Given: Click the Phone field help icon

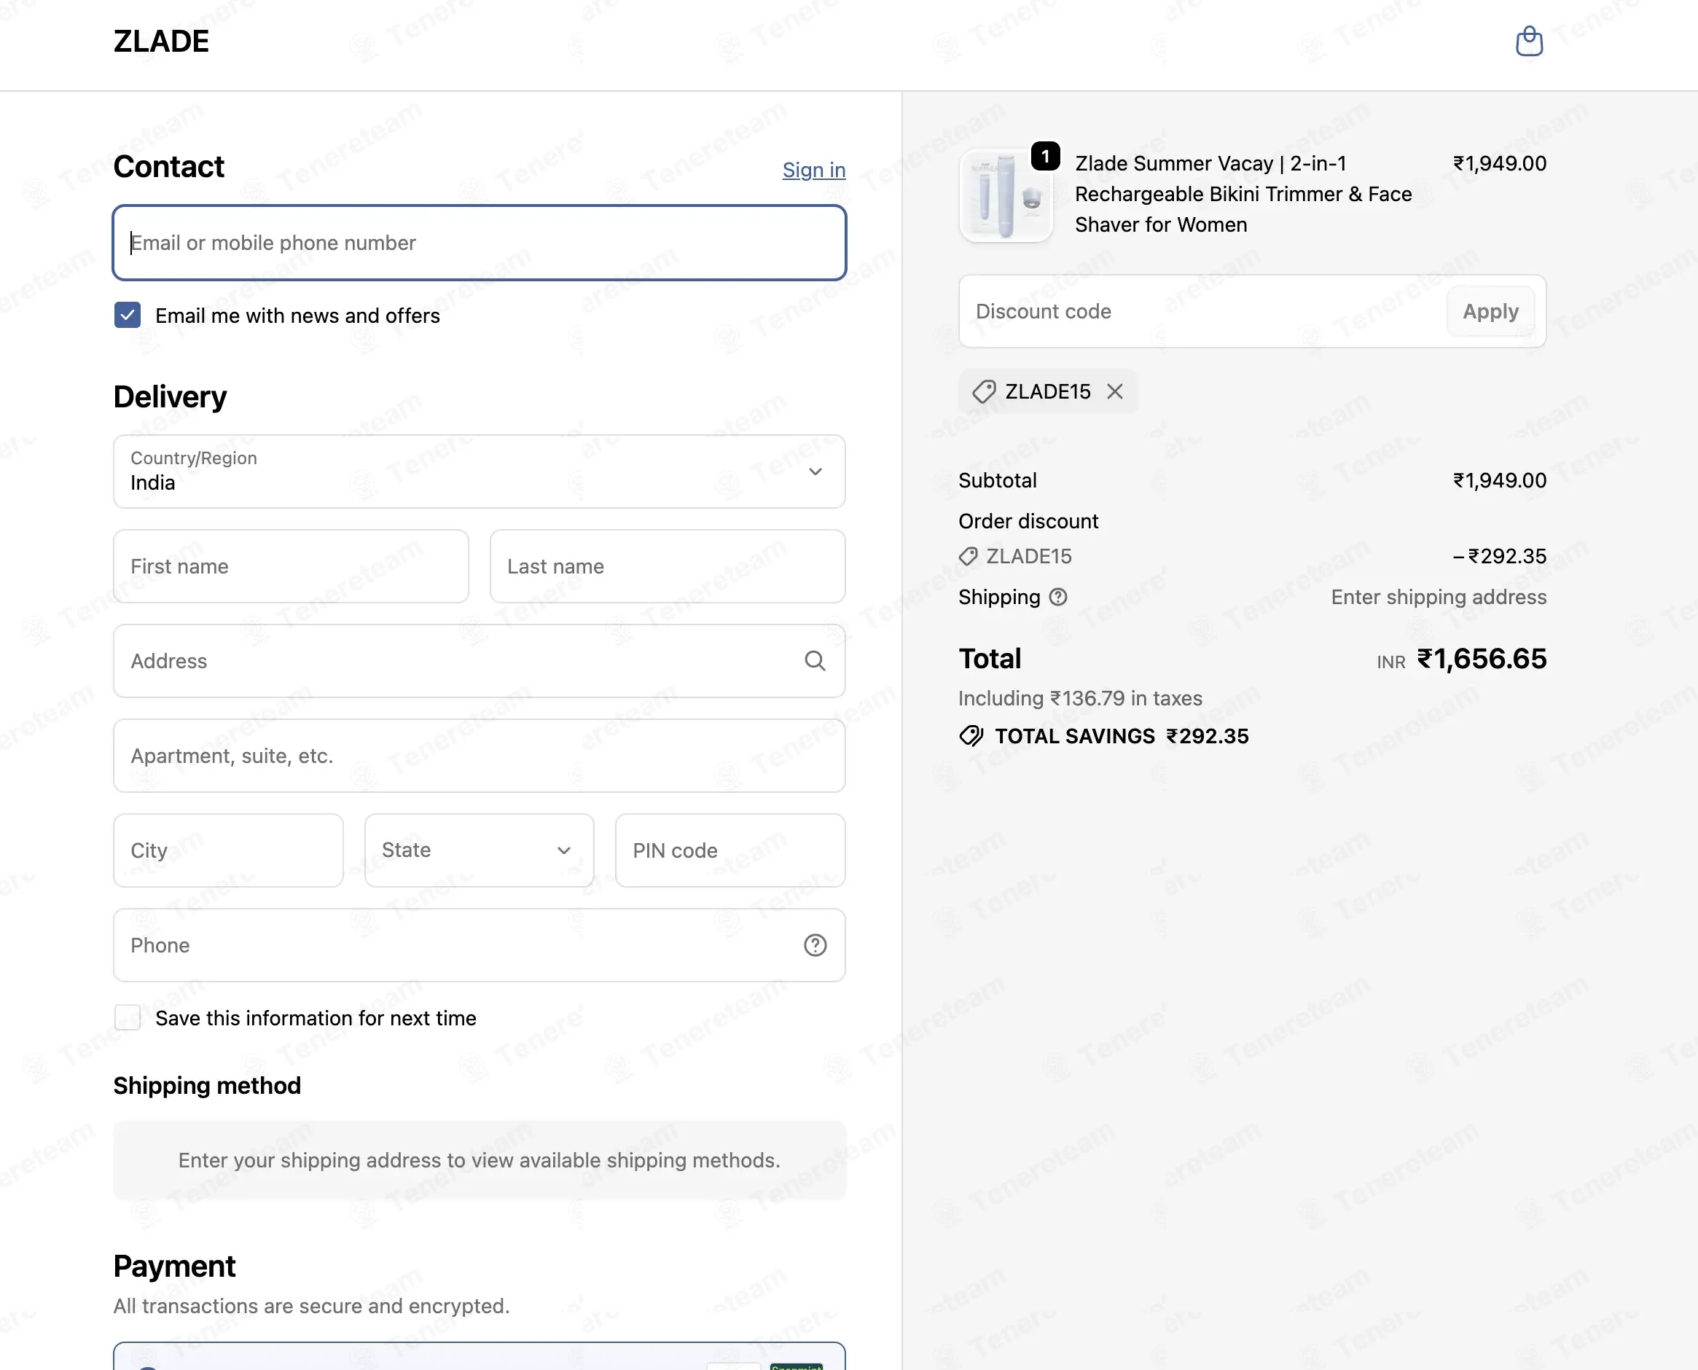Looking at the screenshot, I should click(814, 944).
